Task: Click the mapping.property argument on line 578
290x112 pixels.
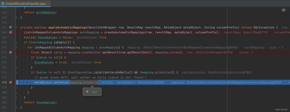Action: pyautogui.click(x=84, y=82)
